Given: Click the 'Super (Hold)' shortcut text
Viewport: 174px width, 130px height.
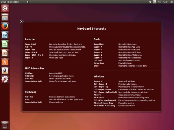Looking at the screenshot, I should [x=30, y=44].
